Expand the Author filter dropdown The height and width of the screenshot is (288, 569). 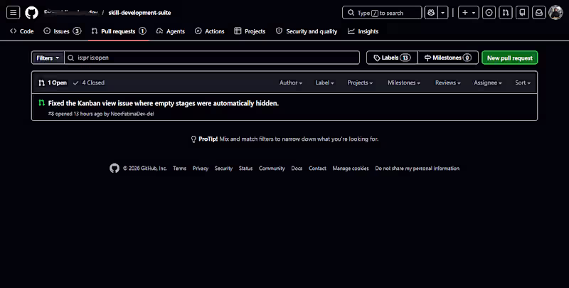[x=291, y=82]
